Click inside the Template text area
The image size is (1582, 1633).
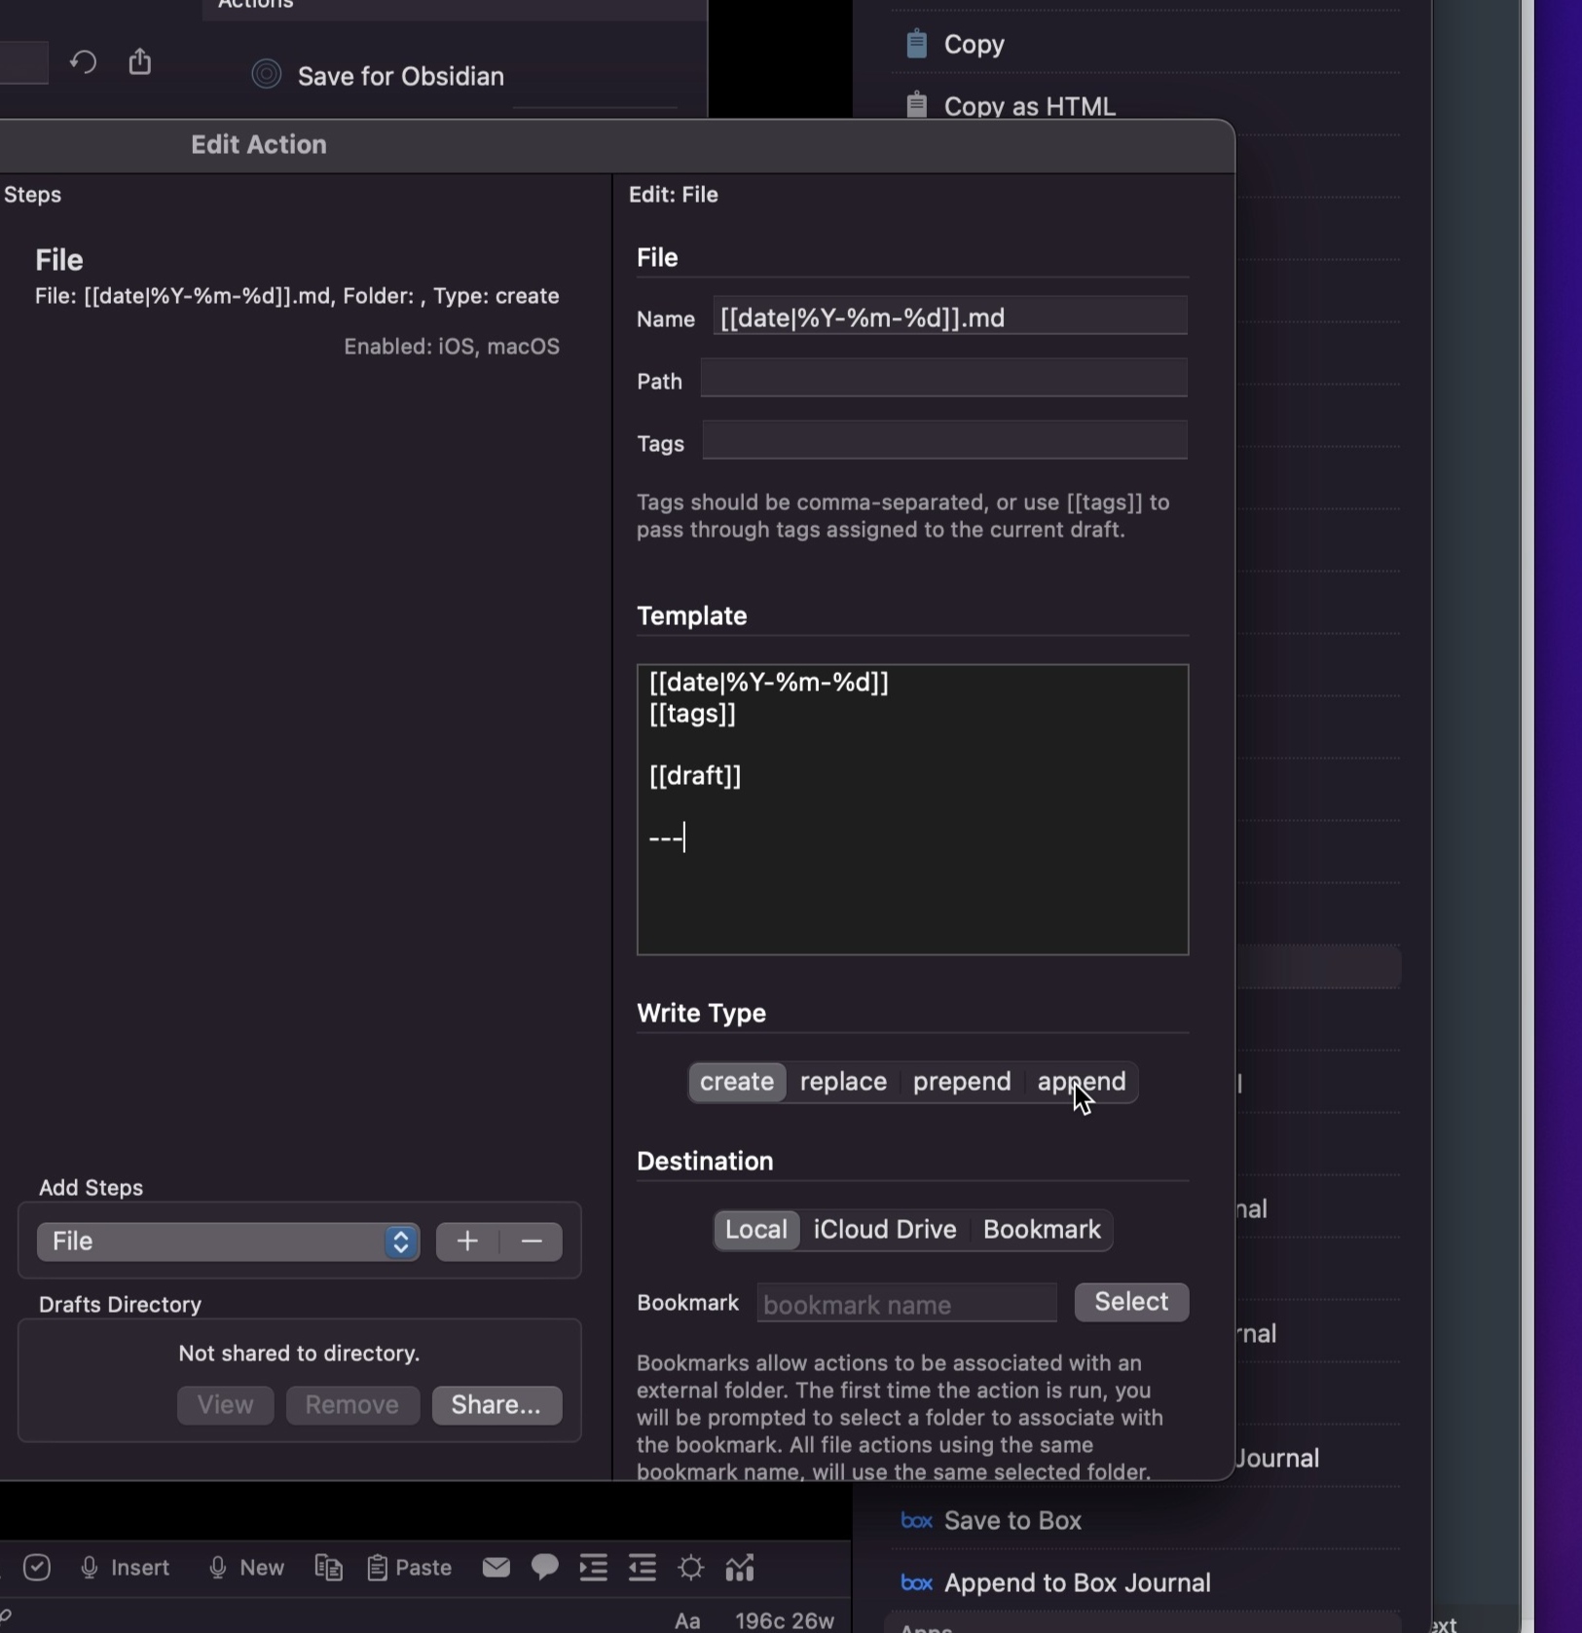click(x=913, y=810)
